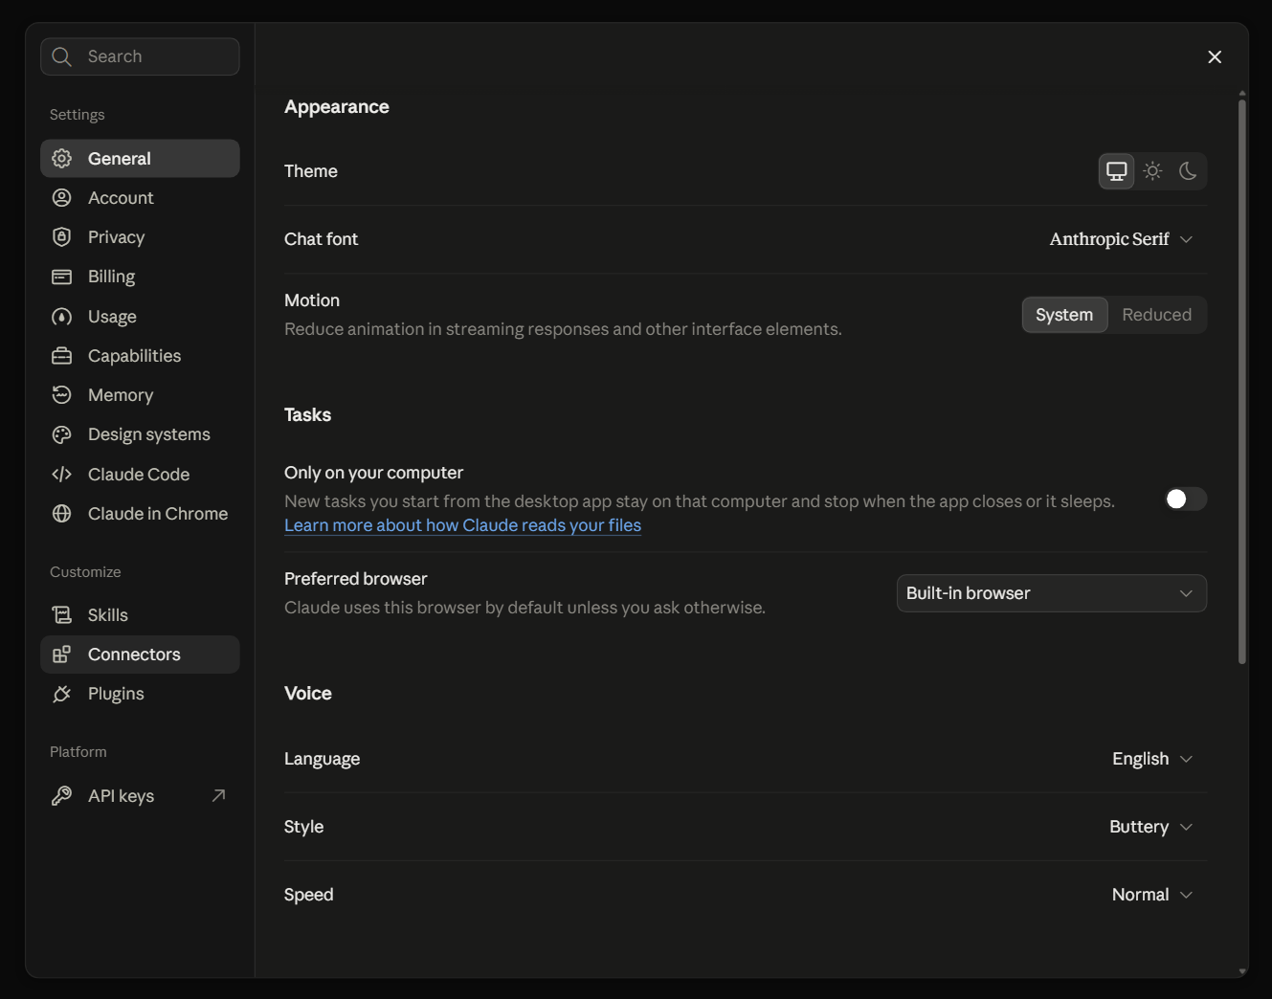Open the Voice Style dropdown
Screen dimensions: 1272x999
(x=1151, y=827)
